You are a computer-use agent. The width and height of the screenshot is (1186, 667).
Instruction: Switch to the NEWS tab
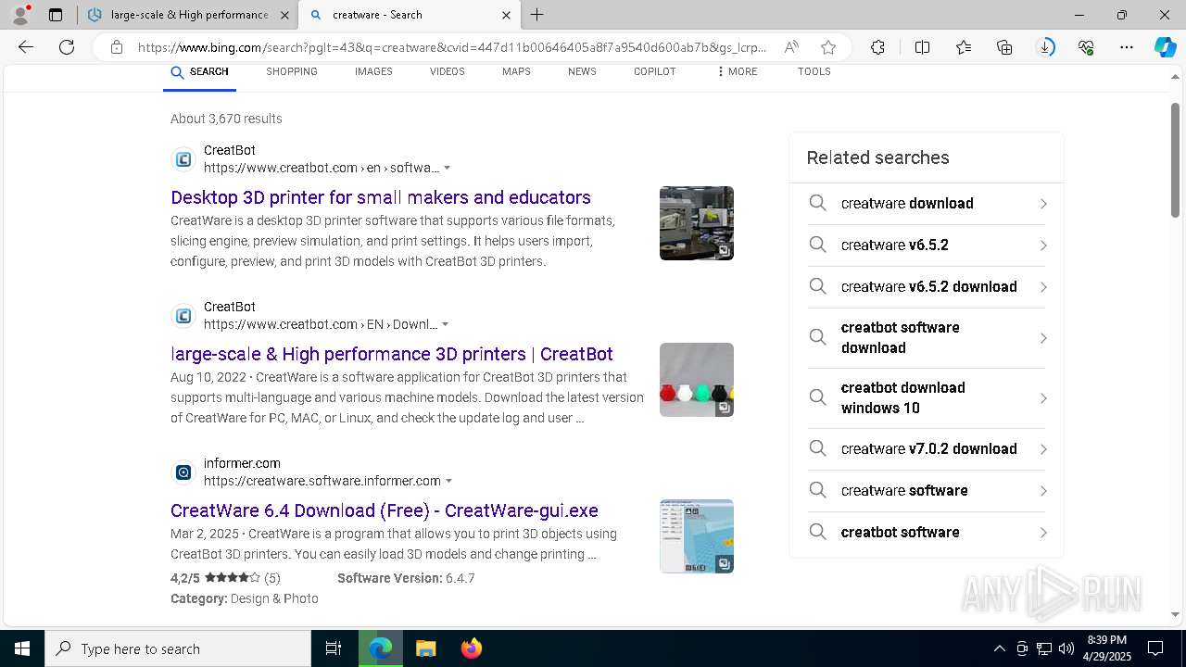click(x=582, y=72)
